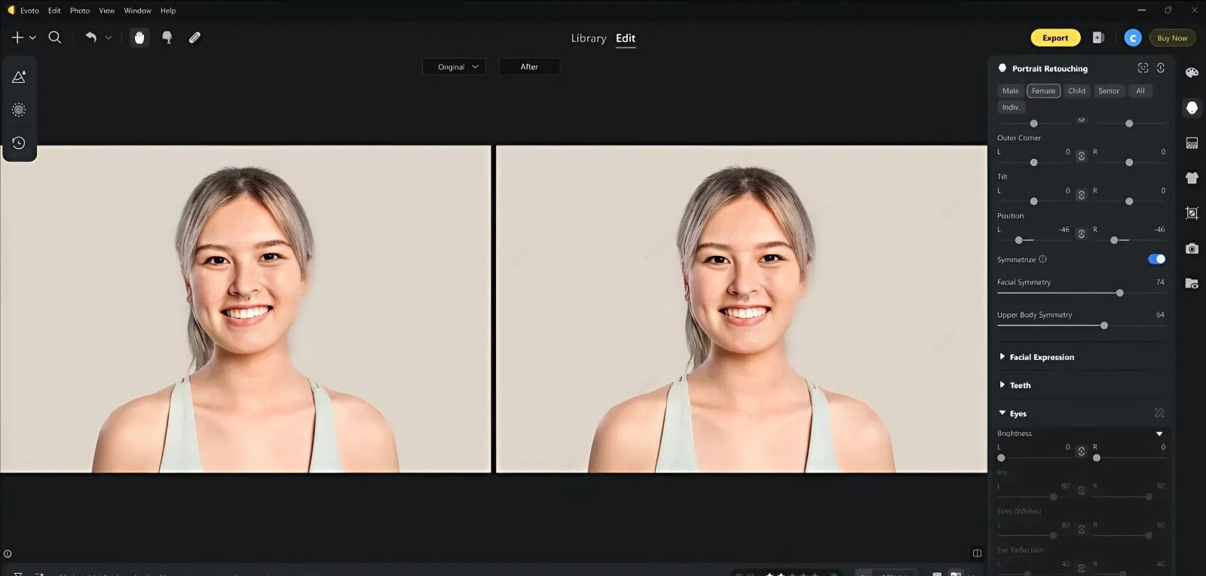Open the Window menu
This screenshot has width=1206, height=576.
click(x=137, y=11)
